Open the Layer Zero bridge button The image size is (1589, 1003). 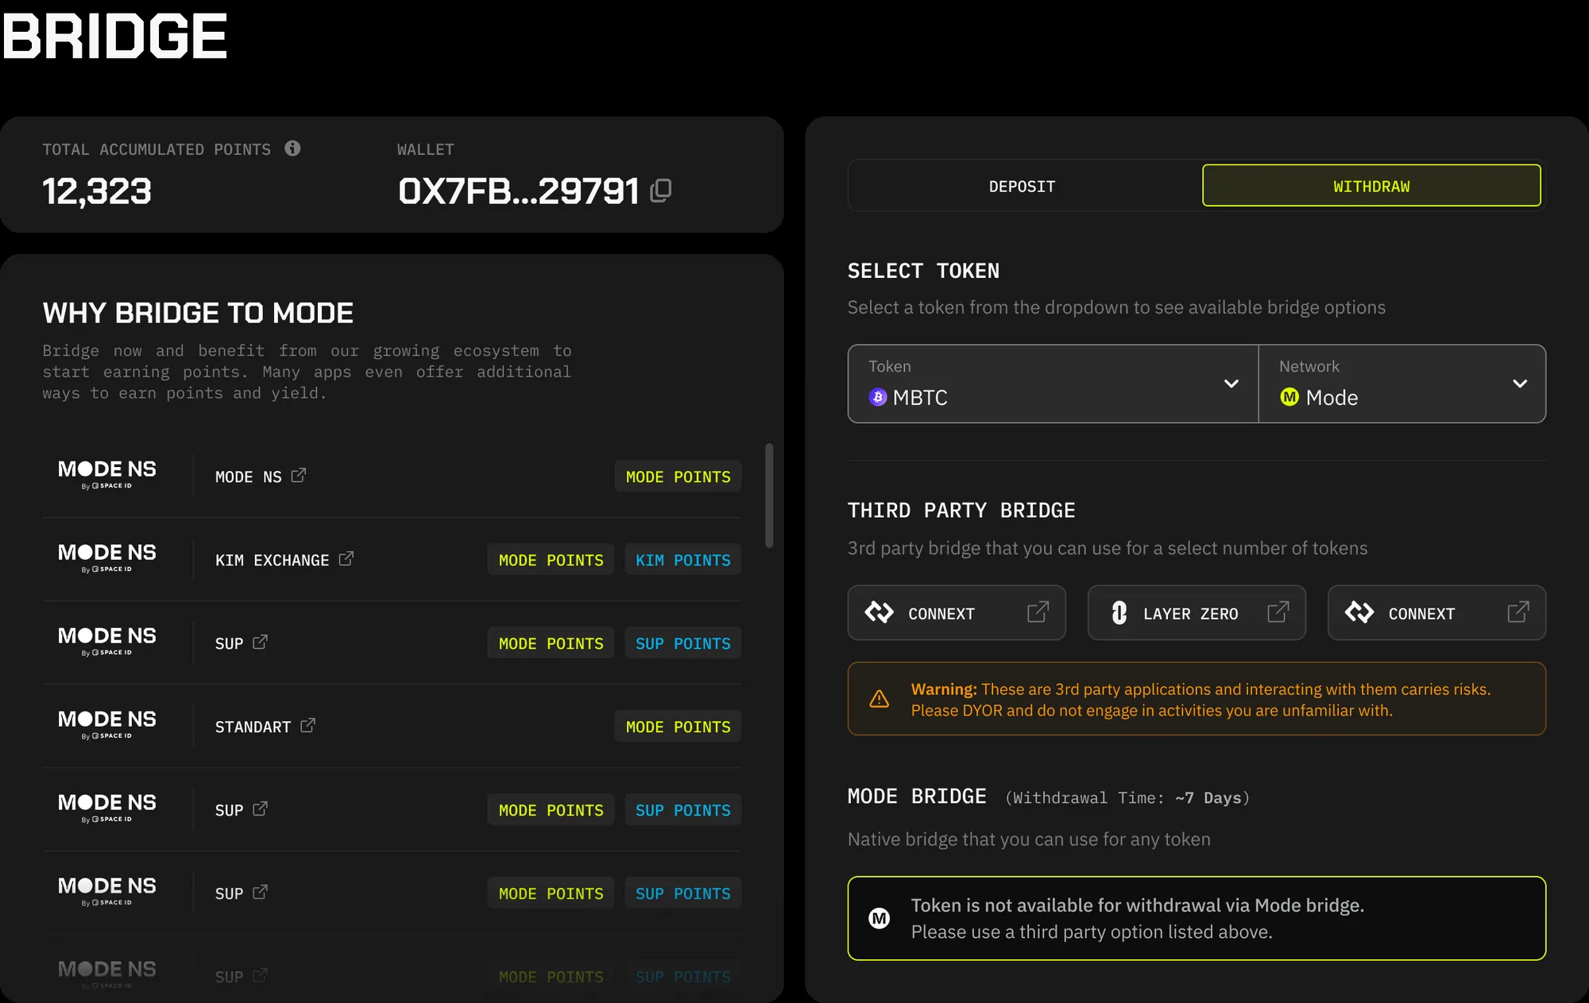coord(1197,612)
